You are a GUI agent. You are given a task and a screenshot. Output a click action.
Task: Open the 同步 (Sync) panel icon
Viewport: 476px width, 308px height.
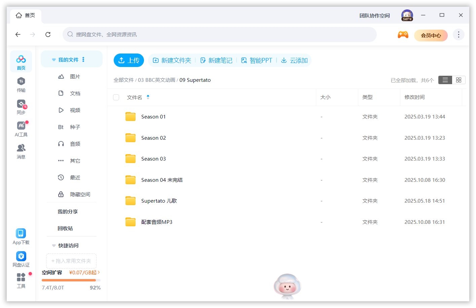coord(21,107)
